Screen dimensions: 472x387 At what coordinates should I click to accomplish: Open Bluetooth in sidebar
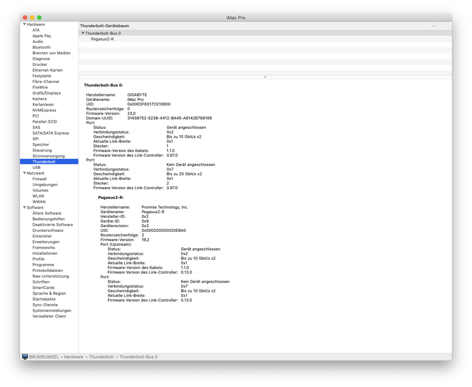[42, 47]
